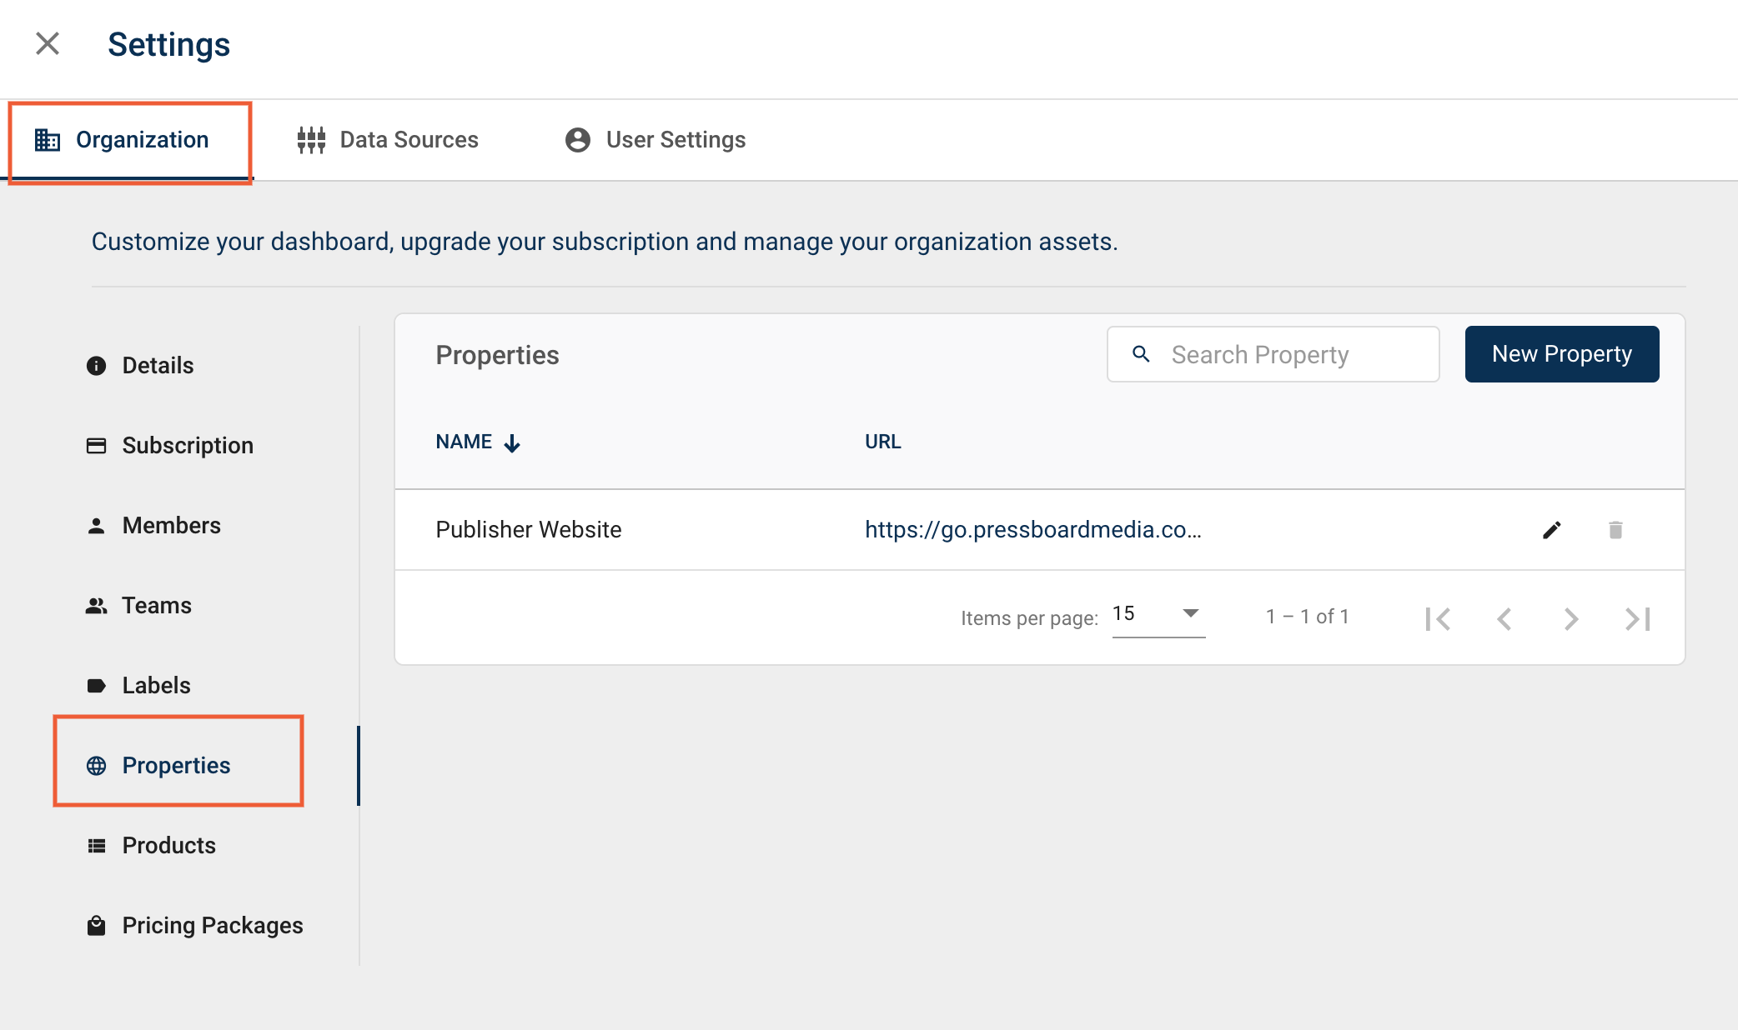
Task: Open the Items per page dropdown
Action: click(1158, 615)
